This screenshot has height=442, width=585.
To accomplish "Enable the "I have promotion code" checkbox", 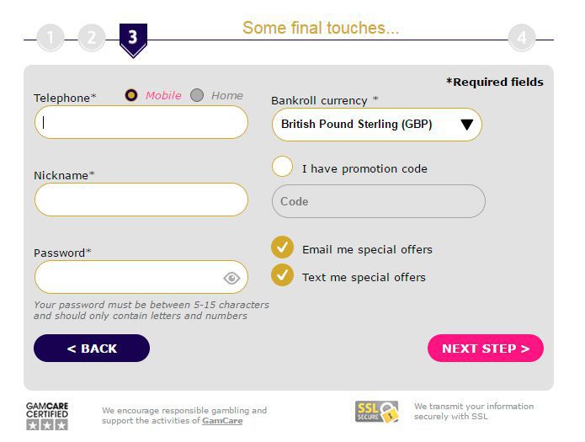I will coord(283,167).
